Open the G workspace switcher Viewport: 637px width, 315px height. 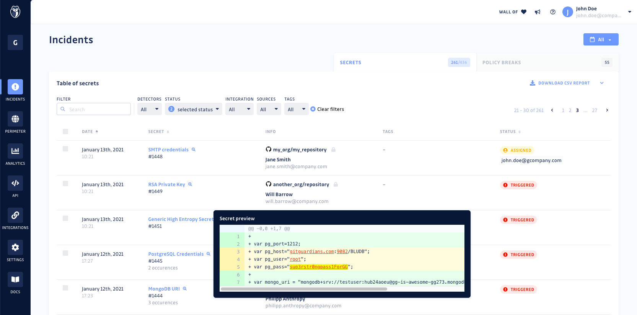[15, 42]
